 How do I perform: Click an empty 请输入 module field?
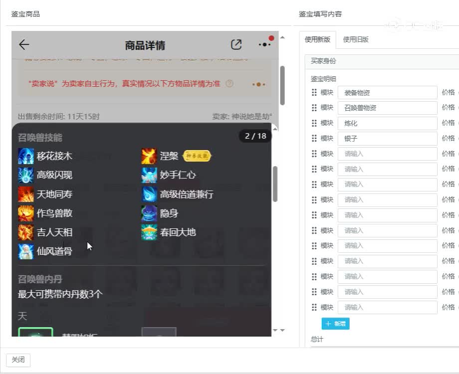coord(387,154)
